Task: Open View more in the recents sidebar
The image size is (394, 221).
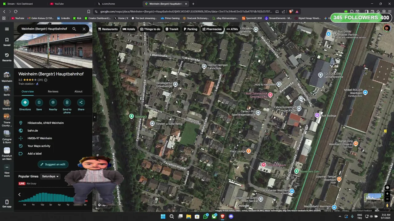Action: (7, 170)
